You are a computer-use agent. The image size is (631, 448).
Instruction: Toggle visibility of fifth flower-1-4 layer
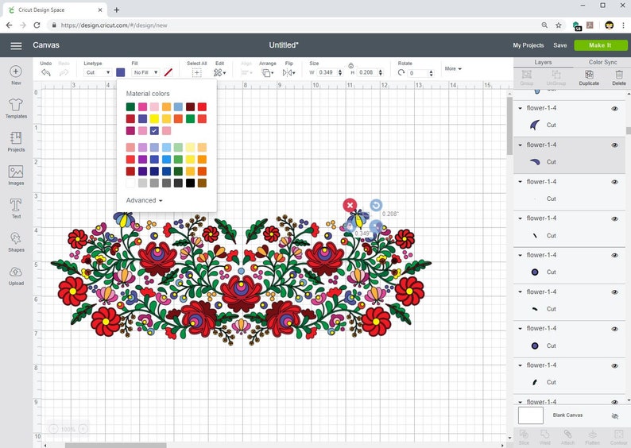(614, 255)
